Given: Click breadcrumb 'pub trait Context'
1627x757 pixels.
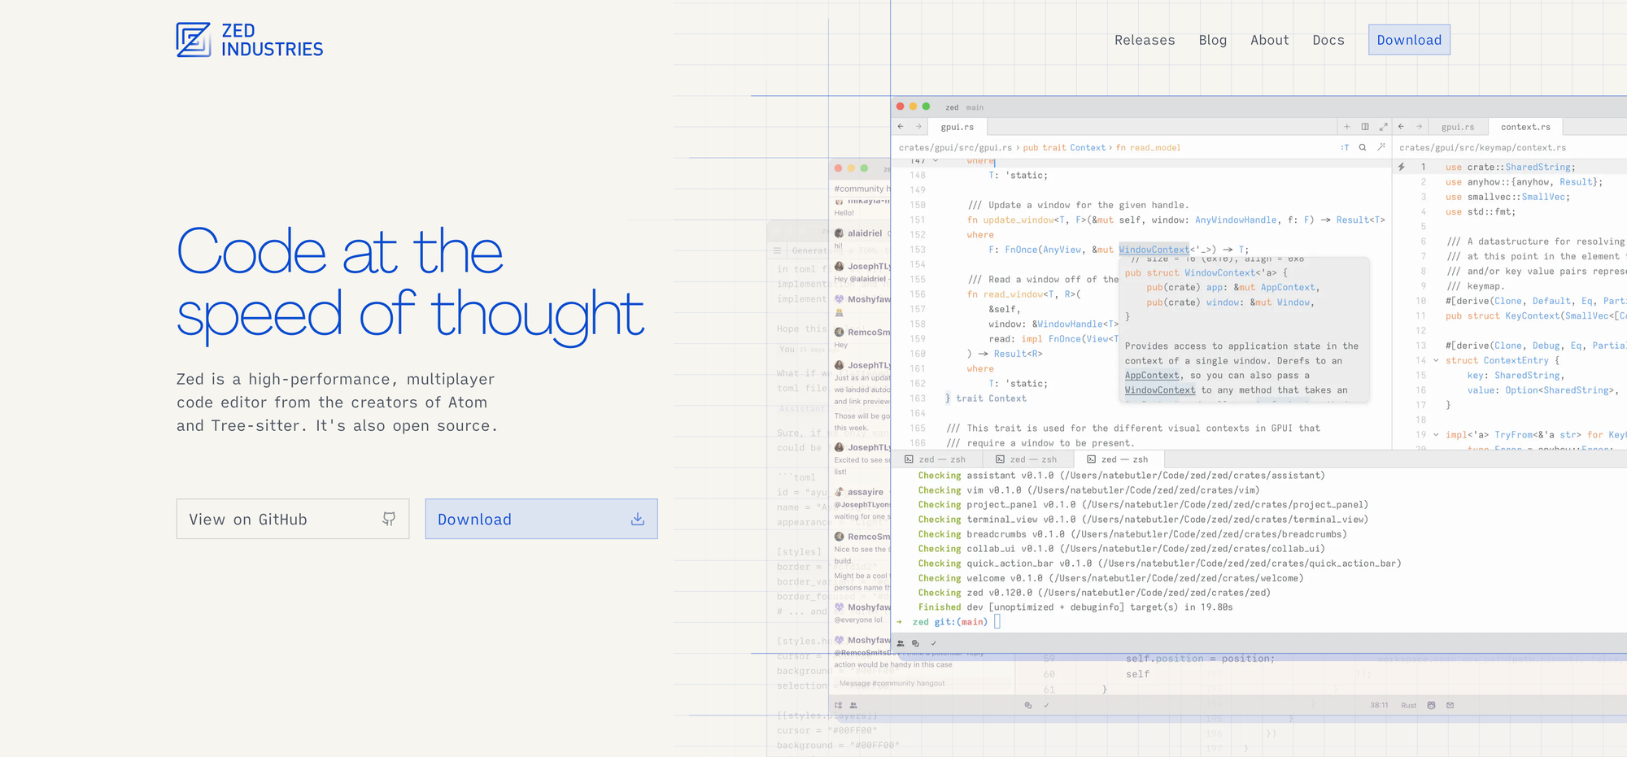Looking at the screenshot, I should pos(1064,148).
